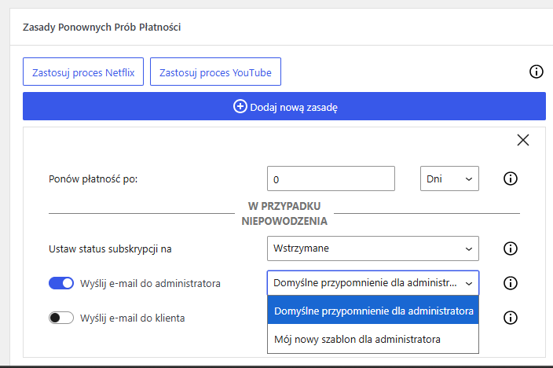The image size is (553, 368).
Task: Enable Wyślij e-mail do klienta toggle
Action: click(x=61, y=318)
